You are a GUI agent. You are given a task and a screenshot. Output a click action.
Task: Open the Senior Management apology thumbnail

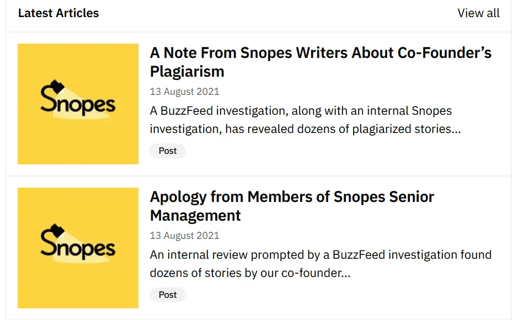(x=78, y=248)
